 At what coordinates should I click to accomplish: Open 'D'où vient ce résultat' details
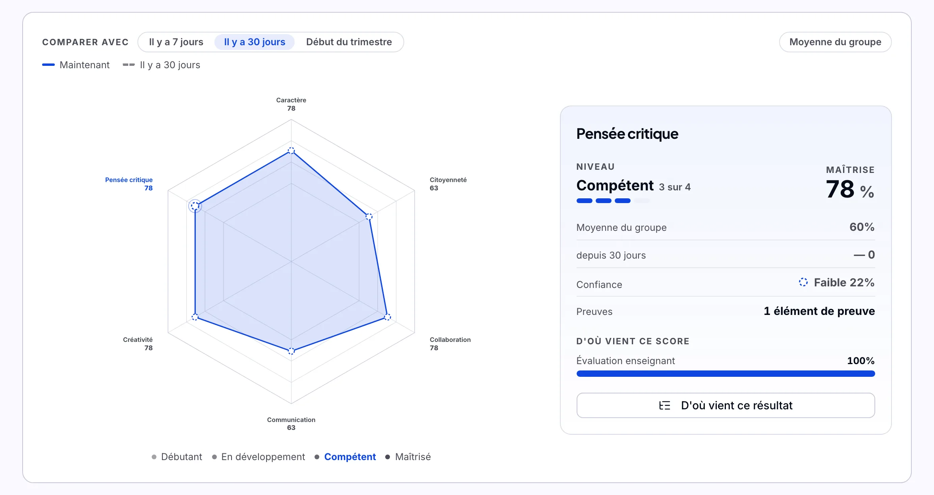[726, 405]
